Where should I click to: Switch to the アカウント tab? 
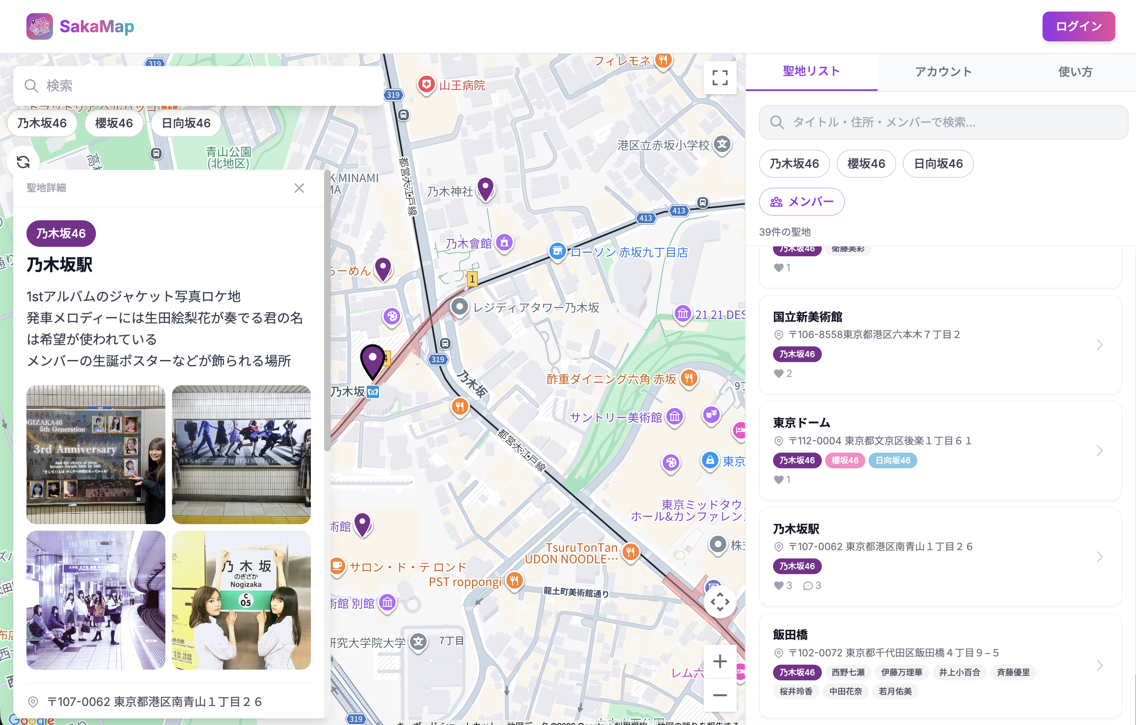943,72
